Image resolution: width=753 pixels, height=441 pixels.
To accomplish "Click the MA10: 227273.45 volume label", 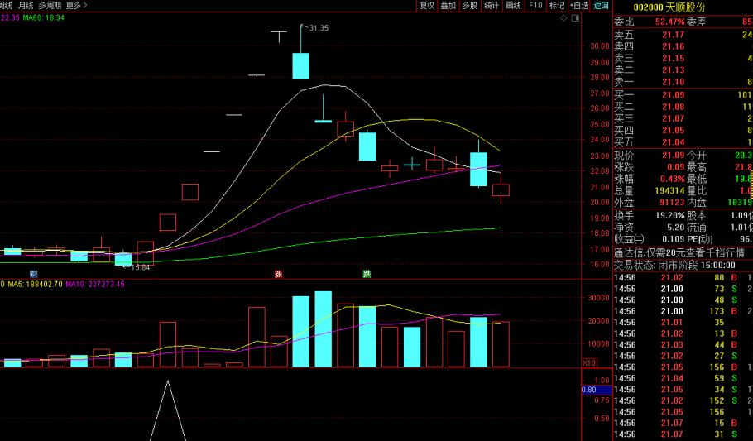I will (x=95, y=284).
